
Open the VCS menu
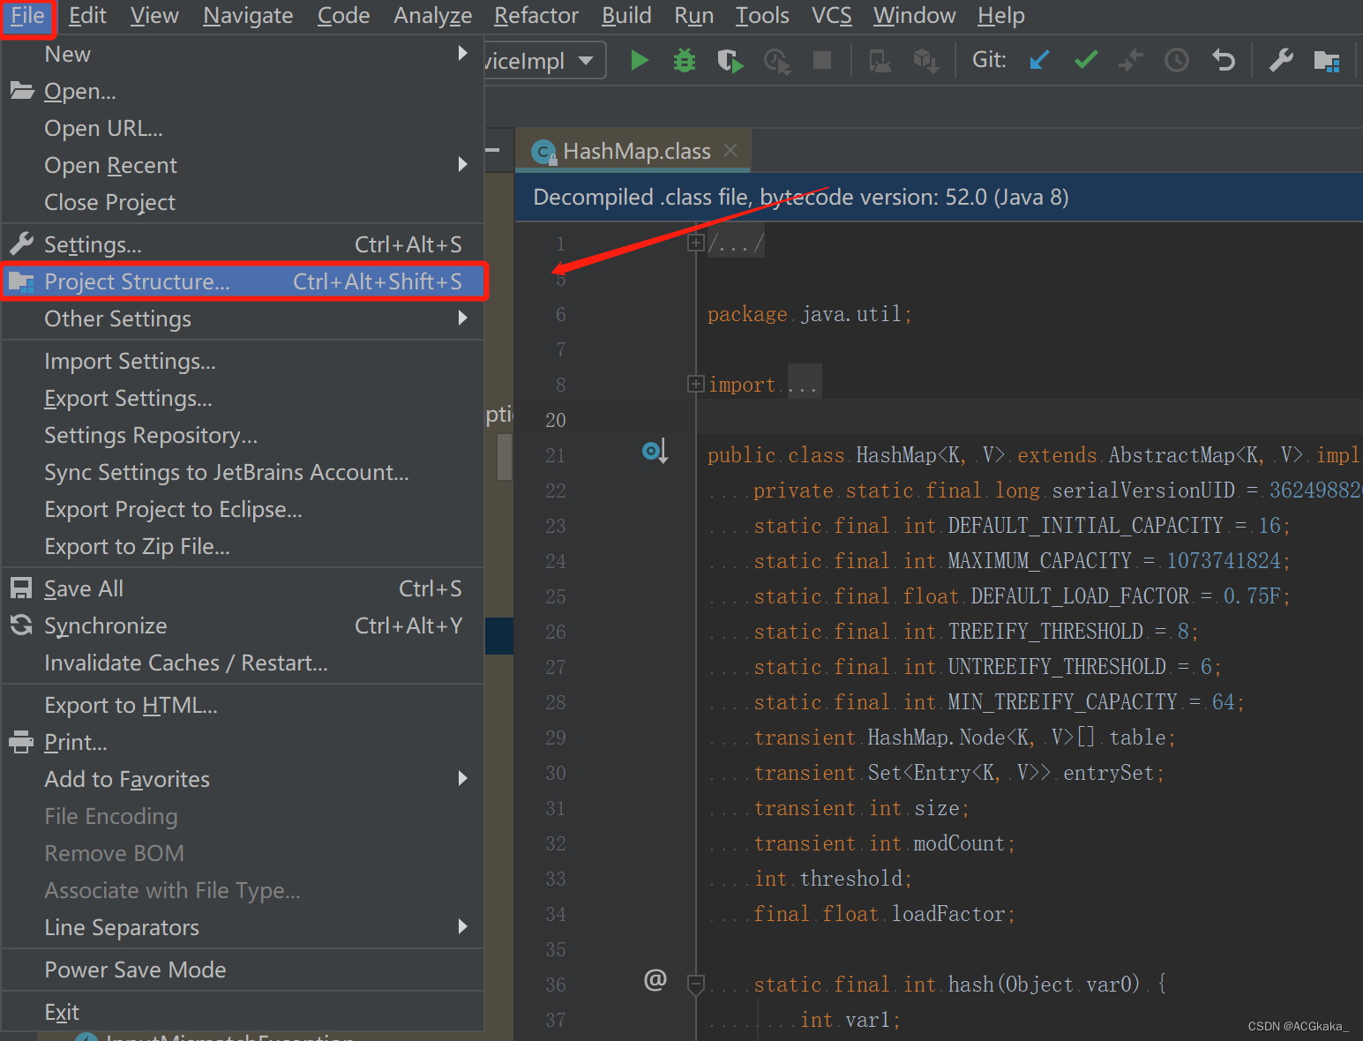point(830,15)
